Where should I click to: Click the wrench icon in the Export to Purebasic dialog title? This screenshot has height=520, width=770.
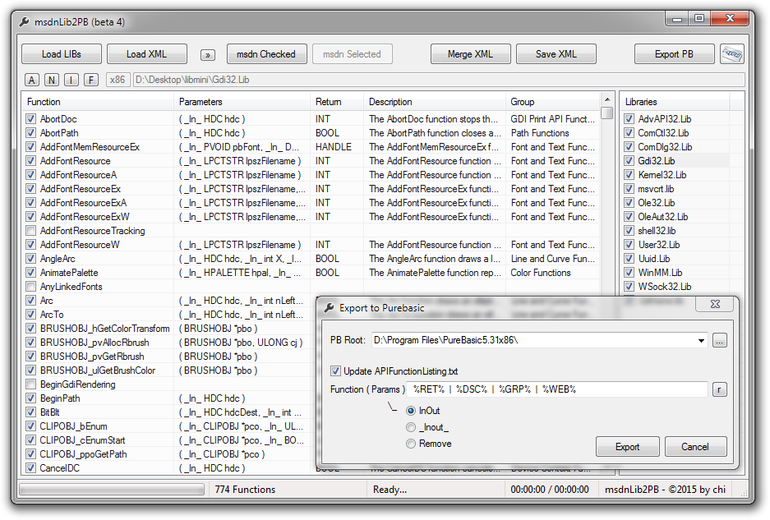coord(329,308)
